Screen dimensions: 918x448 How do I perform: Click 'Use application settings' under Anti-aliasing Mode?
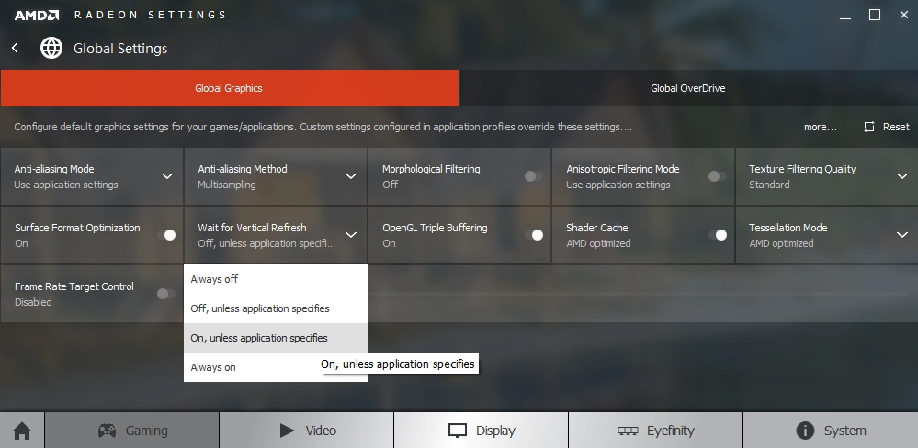(x=66, y=185)
